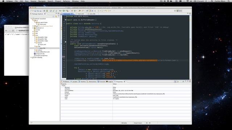
Task: Open the Navigate menu
Action: [42, 1]
